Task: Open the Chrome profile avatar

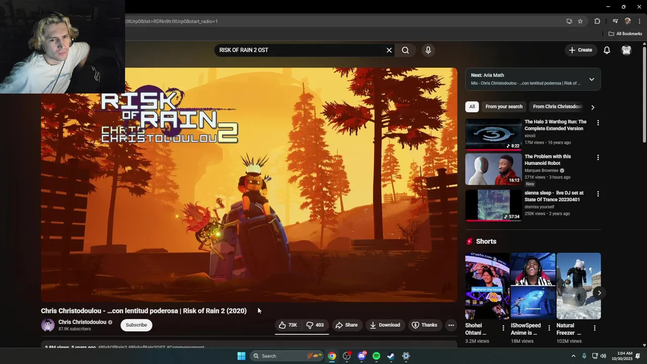Action: 628,21
